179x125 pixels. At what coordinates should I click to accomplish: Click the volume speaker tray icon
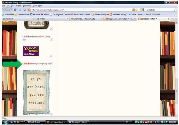tap(167, 122)
